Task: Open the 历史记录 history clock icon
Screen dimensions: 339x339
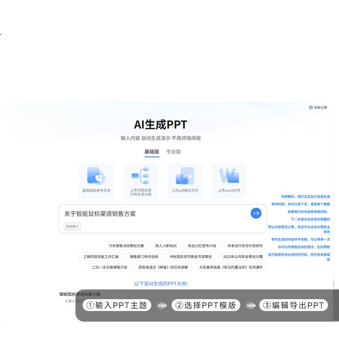Action: coord(311,108)
